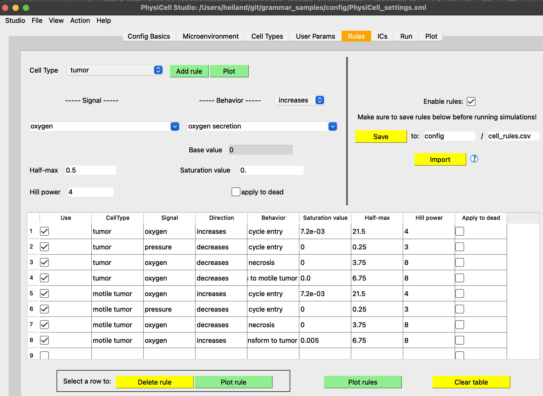Screen dimensions: 543x396
Task: Go to the Run tab
Action: pos(406,36)
